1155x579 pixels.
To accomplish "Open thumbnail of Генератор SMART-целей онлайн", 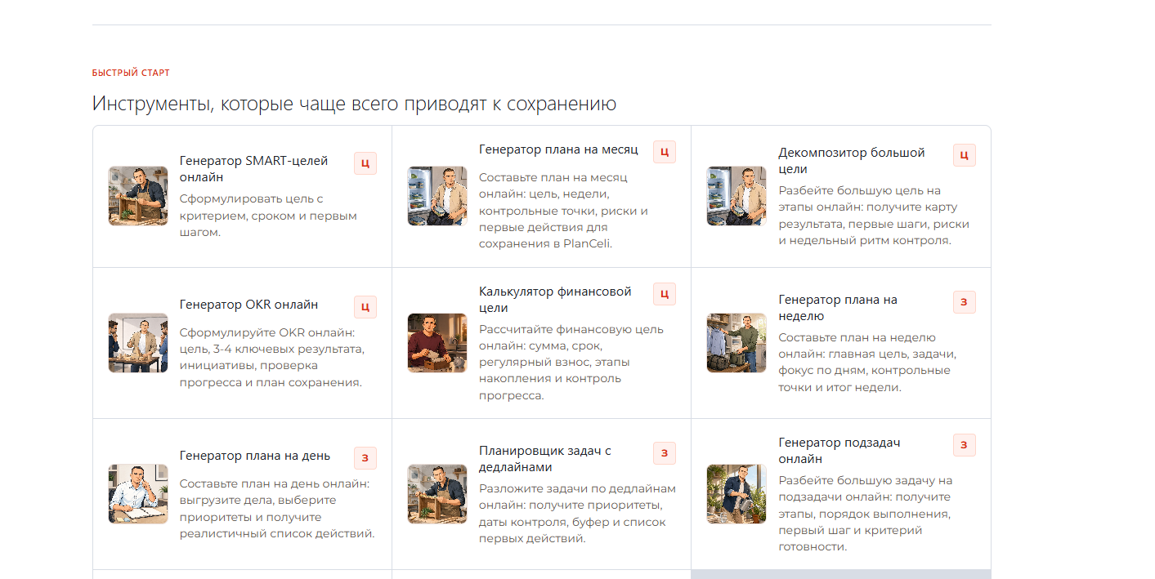I will 138,196.
